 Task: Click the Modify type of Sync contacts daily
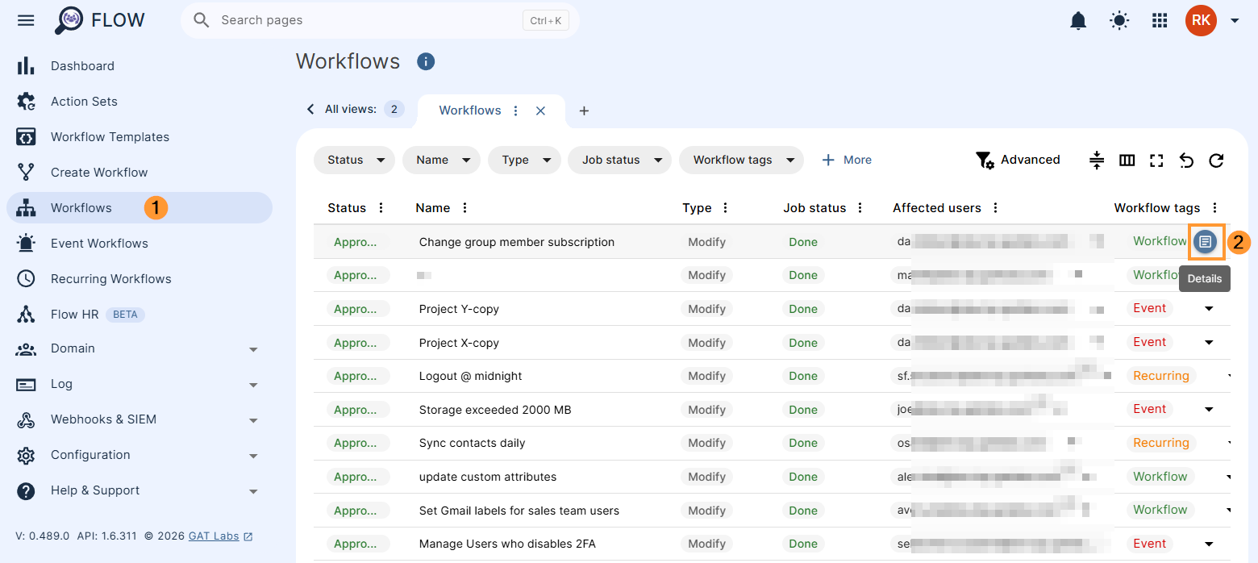tap(706, 443)
